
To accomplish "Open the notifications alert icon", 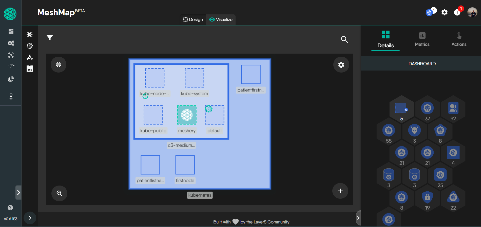I will pyautogui.click(x=457, y=12).
